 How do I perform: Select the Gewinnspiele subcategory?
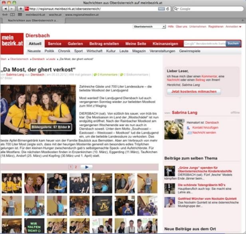[190, 51]
